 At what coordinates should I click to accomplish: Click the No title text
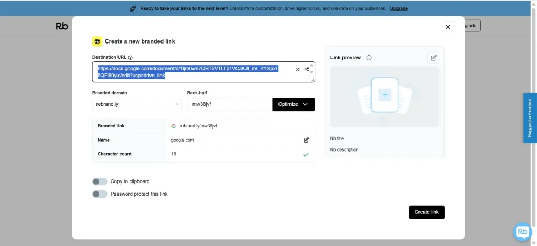tap(337, 139)
